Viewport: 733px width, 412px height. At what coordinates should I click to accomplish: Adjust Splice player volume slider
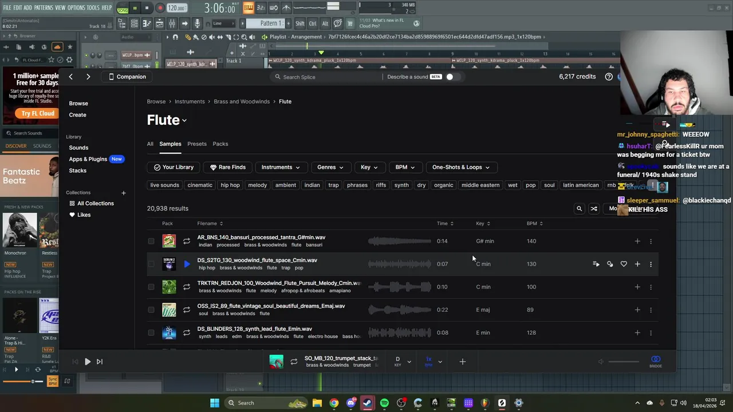[624, 362]
